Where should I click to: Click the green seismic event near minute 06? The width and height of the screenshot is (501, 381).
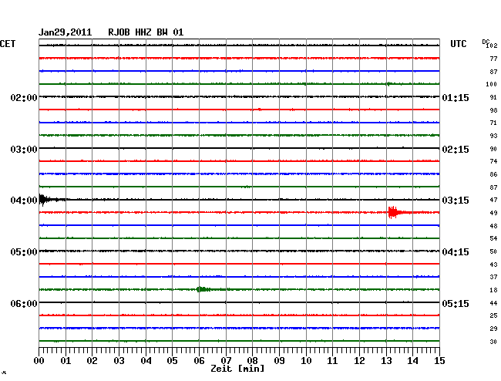203,289
